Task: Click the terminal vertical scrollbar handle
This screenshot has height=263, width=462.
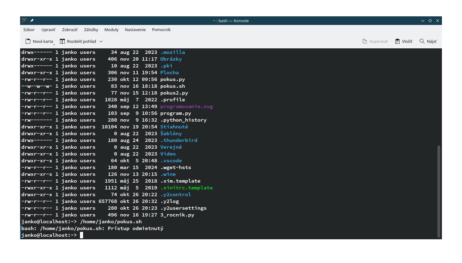Action: point(439,191)
